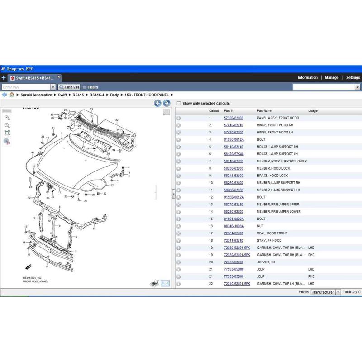Go to the next illustration
Screen dimensions: 362x362
(x=167, y=103)
